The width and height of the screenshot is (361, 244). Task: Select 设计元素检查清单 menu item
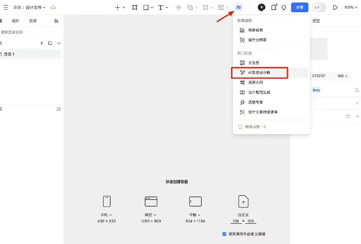[271, 112]
